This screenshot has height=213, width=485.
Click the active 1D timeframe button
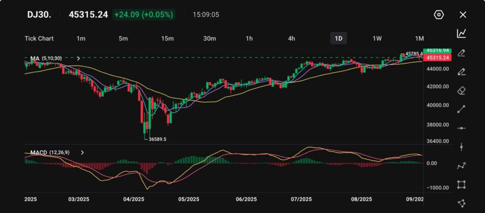pos(338,38)
